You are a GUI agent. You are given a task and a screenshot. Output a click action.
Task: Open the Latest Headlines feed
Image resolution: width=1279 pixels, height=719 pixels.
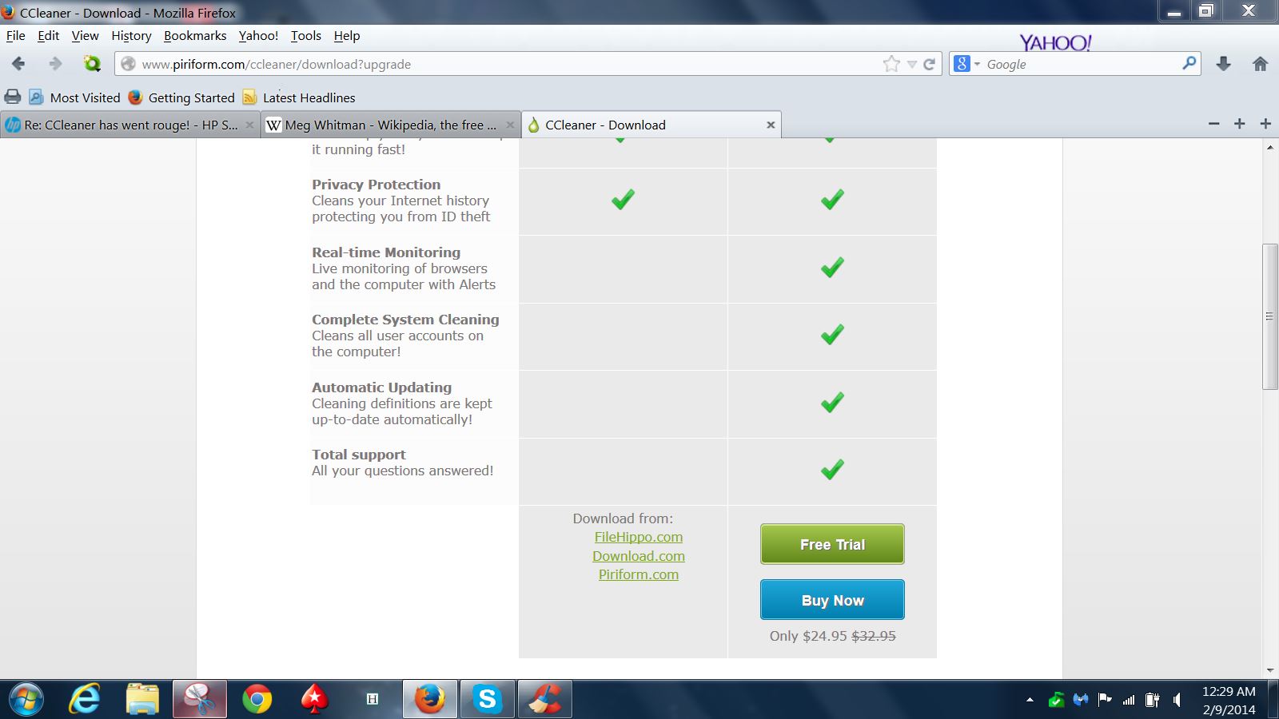click(x=299, y=97)
